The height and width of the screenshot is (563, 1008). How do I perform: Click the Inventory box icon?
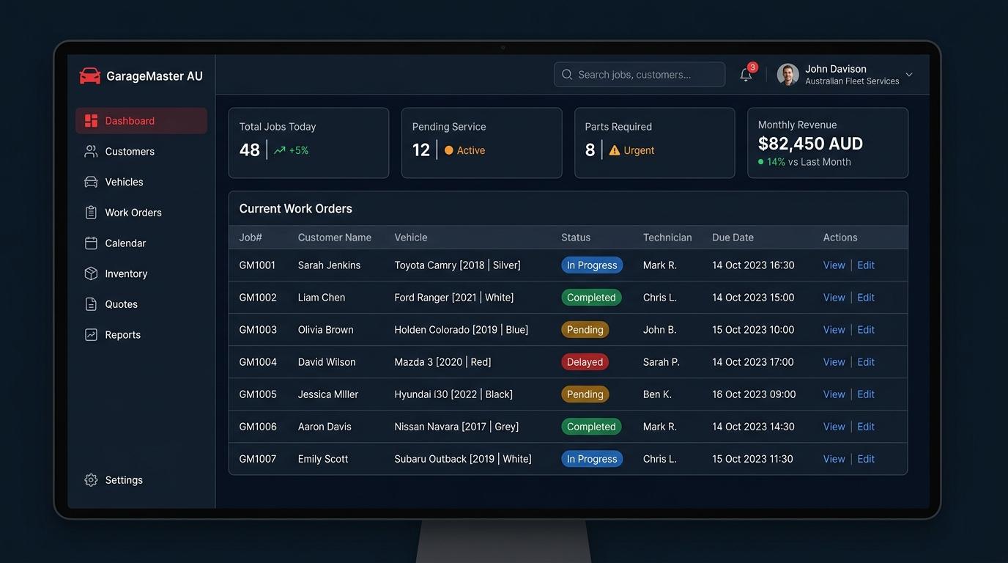[91, 273]
